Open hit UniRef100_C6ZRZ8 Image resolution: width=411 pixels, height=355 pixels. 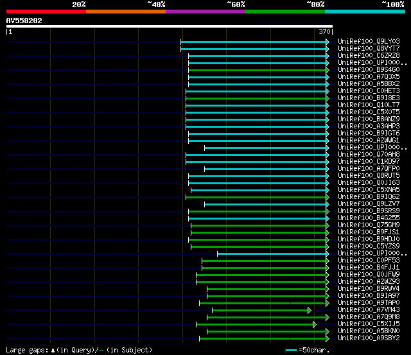(369, 56)
